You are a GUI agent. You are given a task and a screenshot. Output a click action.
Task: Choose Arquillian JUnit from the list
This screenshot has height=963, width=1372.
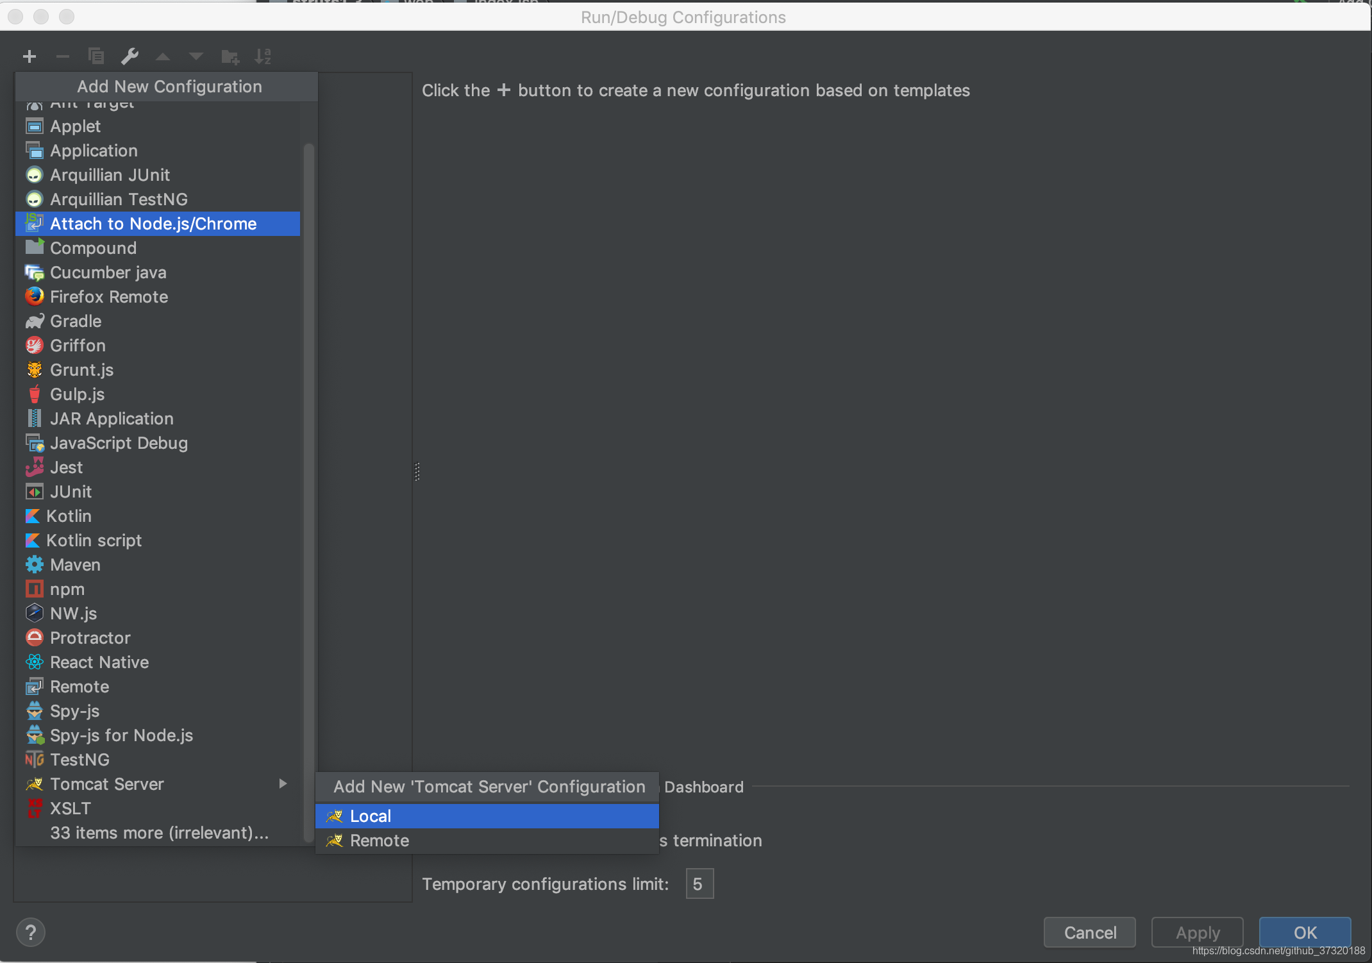[x=158, y=175]
